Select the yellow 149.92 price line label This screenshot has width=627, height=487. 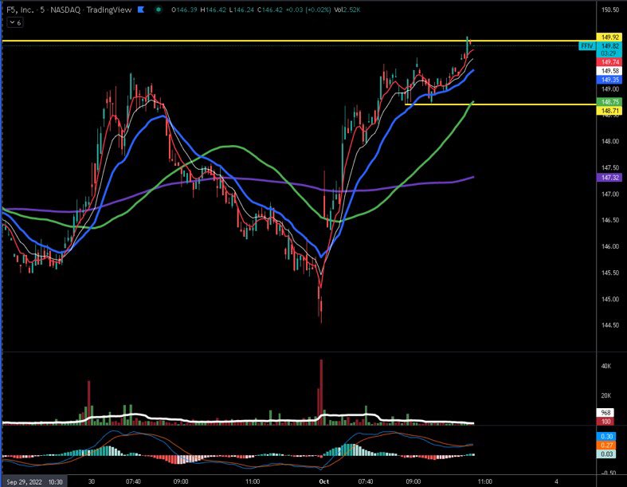point(609,37)
